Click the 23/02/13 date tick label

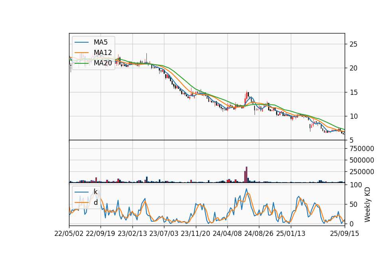point(132,234)
